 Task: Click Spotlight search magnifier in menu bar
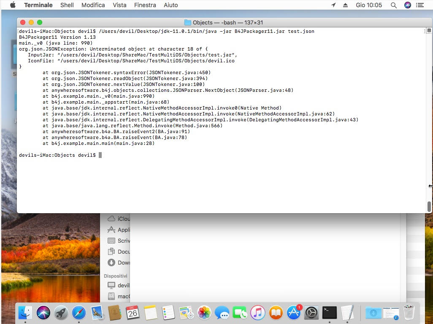pos(394,5)
